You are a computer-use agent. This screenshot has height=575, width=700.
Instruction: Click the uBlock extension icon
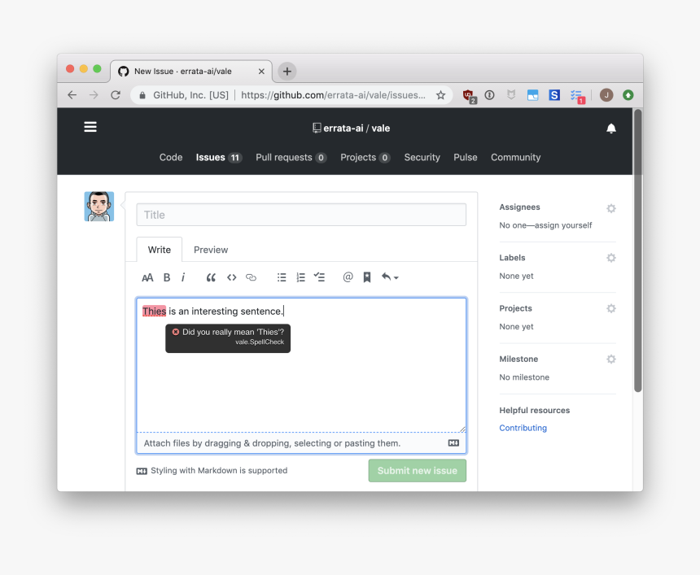tap(469, 95)
